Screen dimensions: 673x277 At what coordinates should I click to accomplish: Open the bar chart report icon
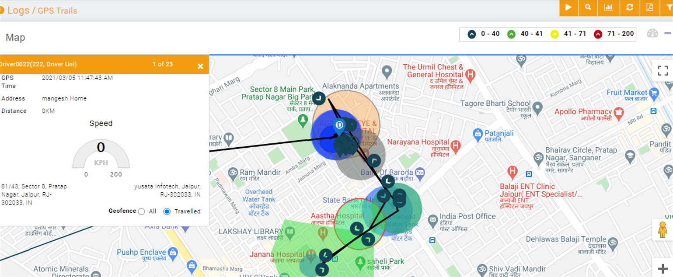[x=609, y=8]
